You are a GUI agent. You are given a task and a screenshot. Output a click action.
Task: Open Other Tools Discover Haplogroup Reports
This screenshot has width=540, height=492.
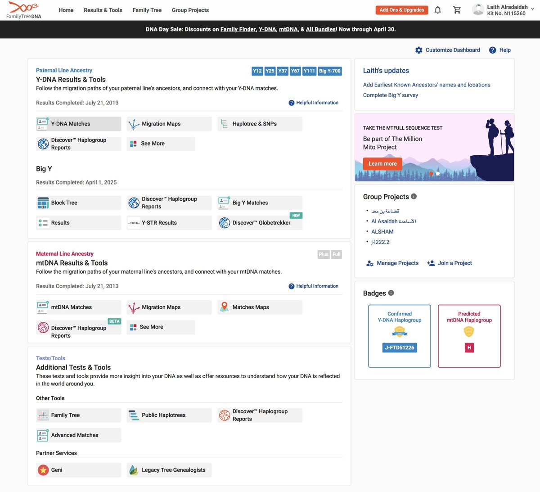pos(260,415)
